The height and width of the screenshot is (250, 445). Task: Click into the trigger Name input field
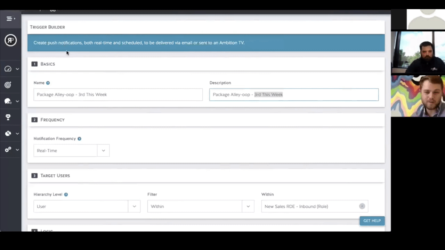(118, 95)
